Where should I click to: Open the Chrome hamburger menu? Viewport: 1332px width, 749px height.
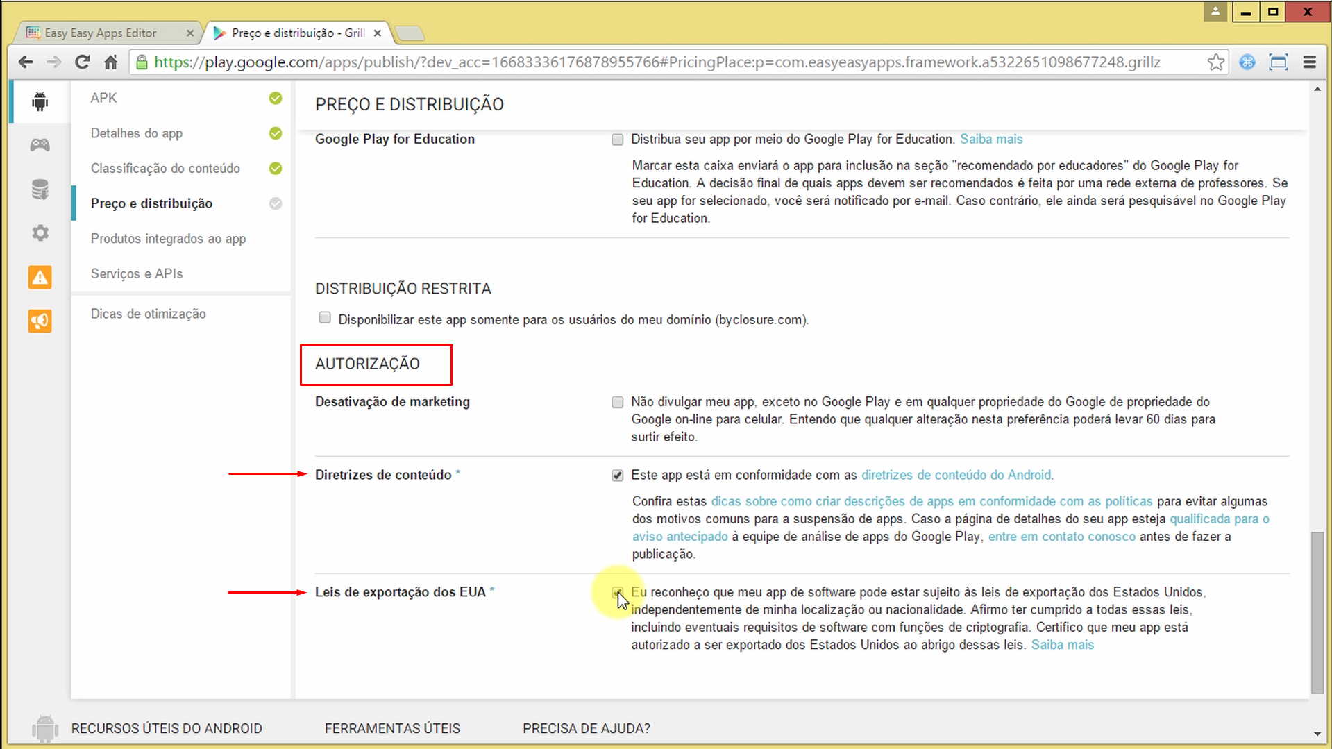(x=1309, y=62)
